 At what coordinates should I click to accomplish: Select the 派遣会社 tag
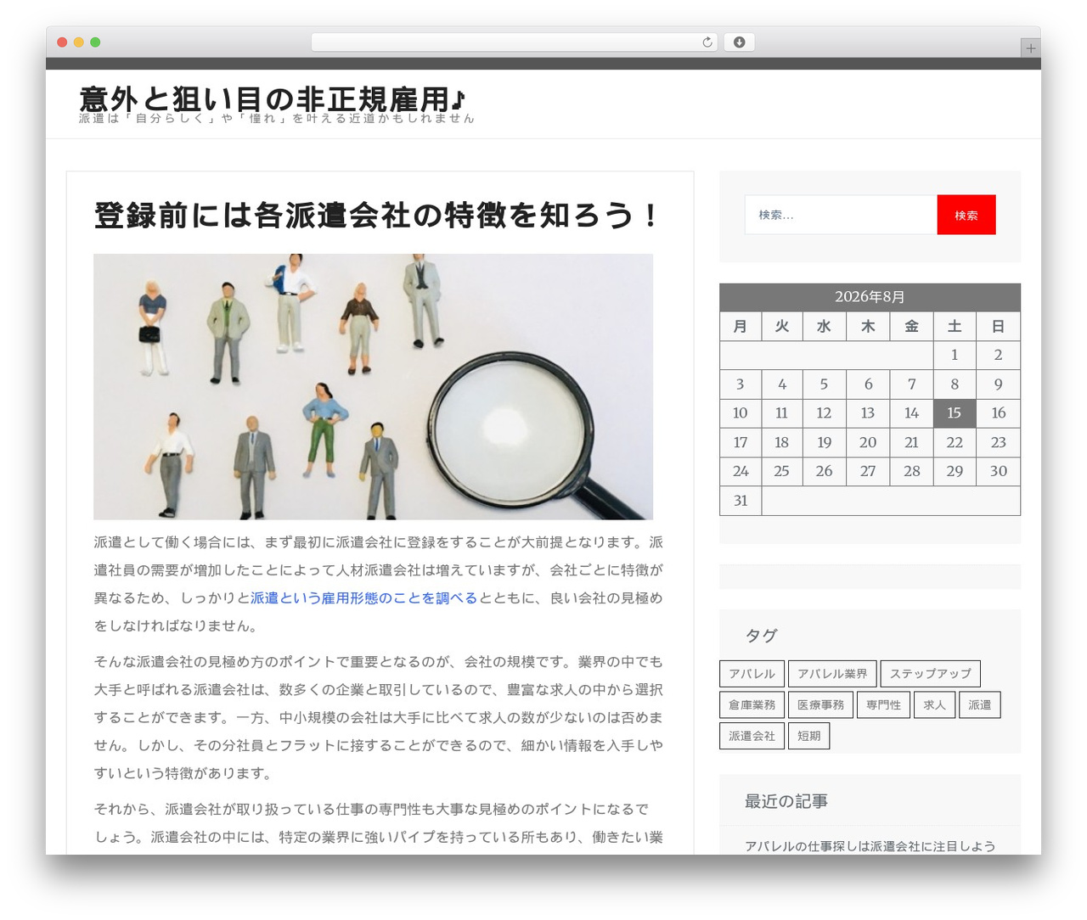pos(752,736)
